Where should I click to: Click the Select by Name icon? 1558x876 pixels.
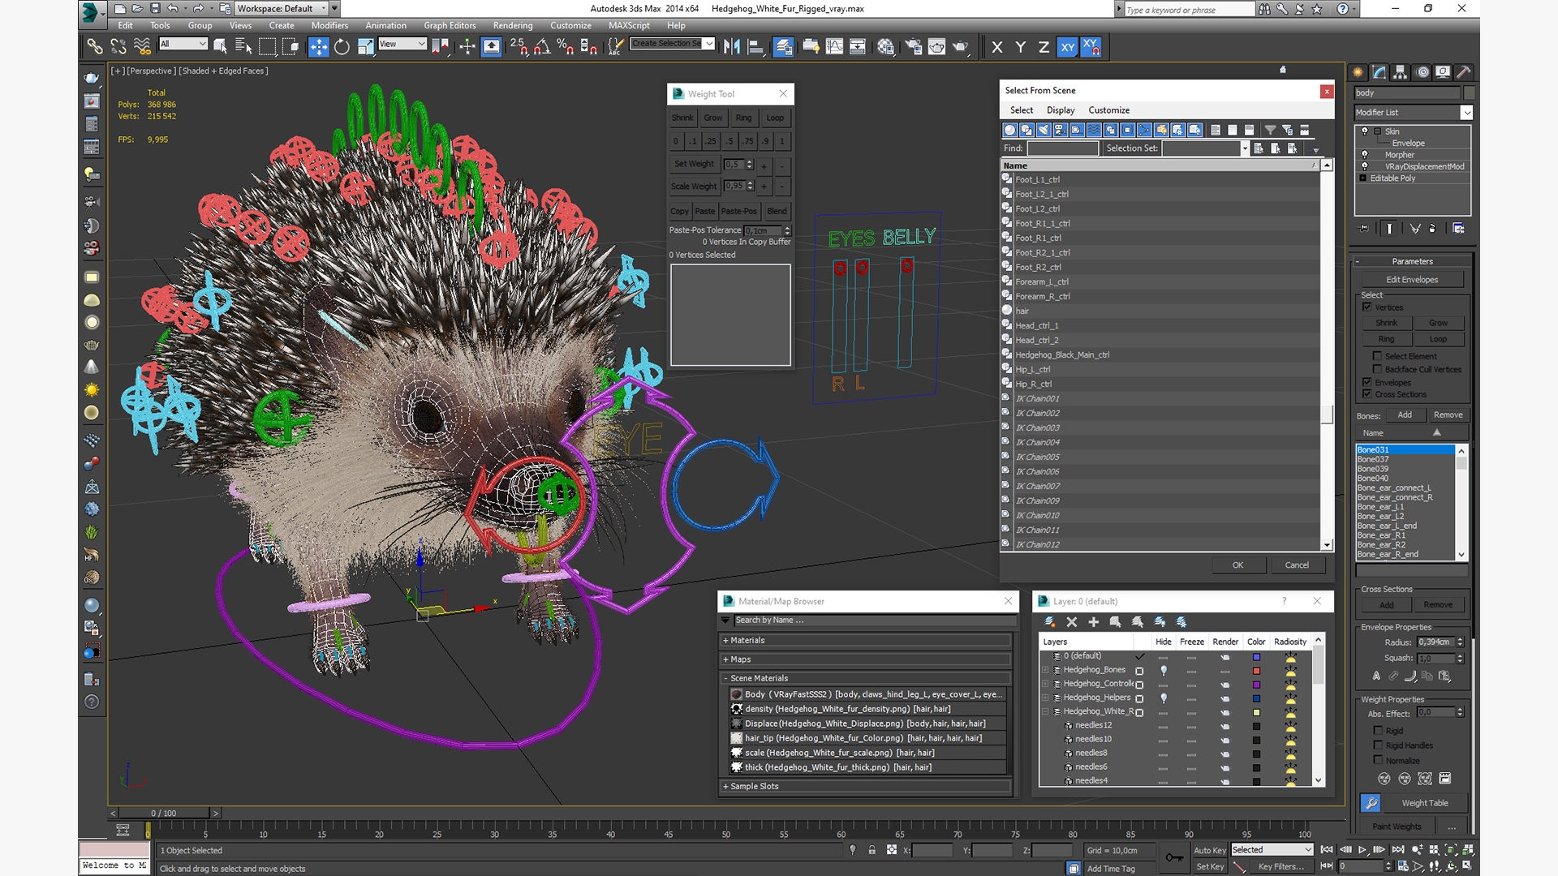[243, 47]
